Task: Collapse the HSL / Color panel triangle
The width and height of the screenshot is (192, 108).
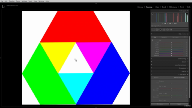Action: (x=188, y=34)
